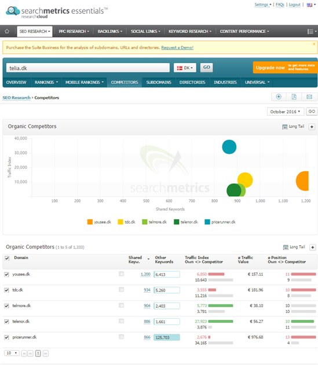Open details icon for telmore.dk row
This screenshot has width=318, height=365.
click(x=121, y=305)
